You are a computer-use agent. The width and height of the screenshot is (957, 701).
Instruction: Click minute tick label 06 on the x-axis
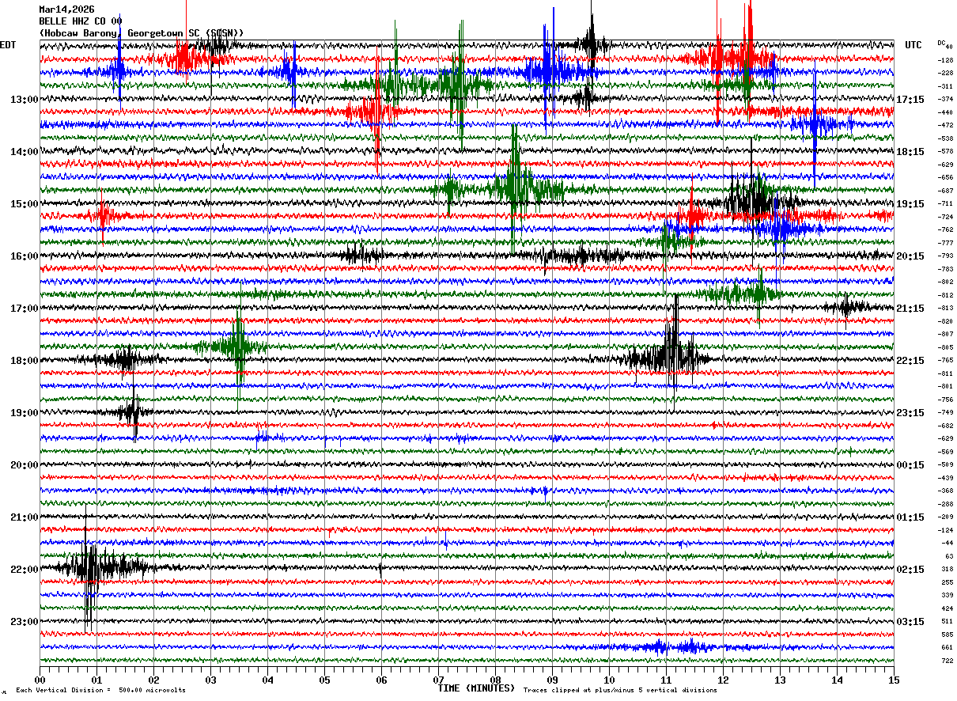coord(381,679)
